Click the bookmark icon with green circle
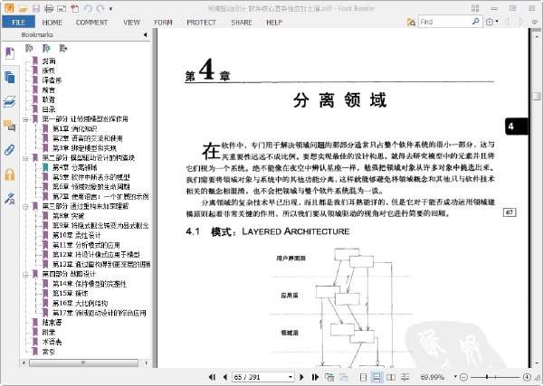The width and height of the screenshot is (543, 386). pos(46,49)
